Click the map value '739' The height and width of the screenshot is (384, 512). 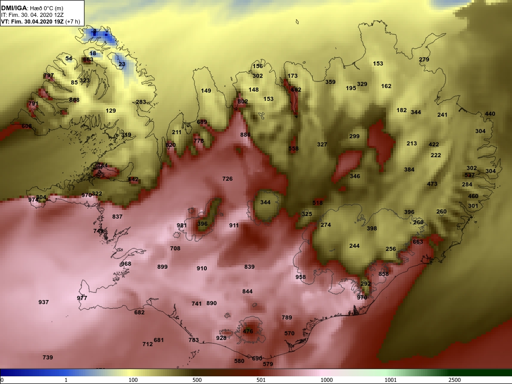click(48, 357)
